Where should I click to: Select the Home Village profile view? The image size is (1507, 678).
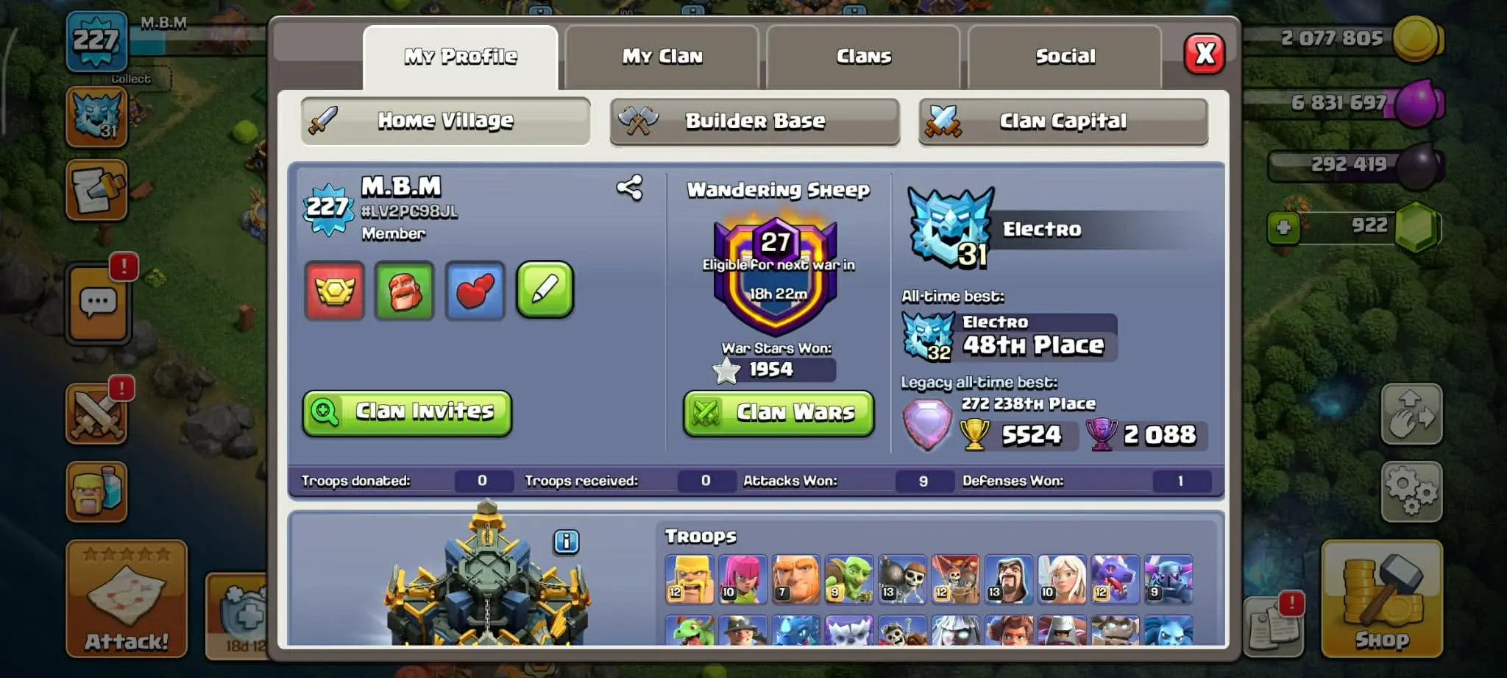[x=445, y=121]
